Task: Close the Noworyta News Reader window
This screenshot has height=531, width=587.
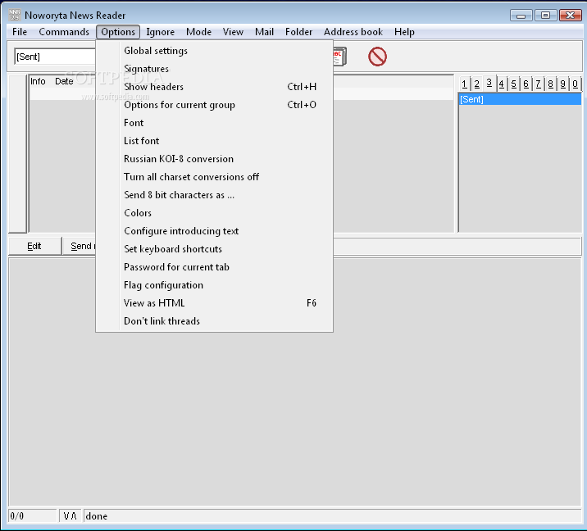Action: [570, 16]
